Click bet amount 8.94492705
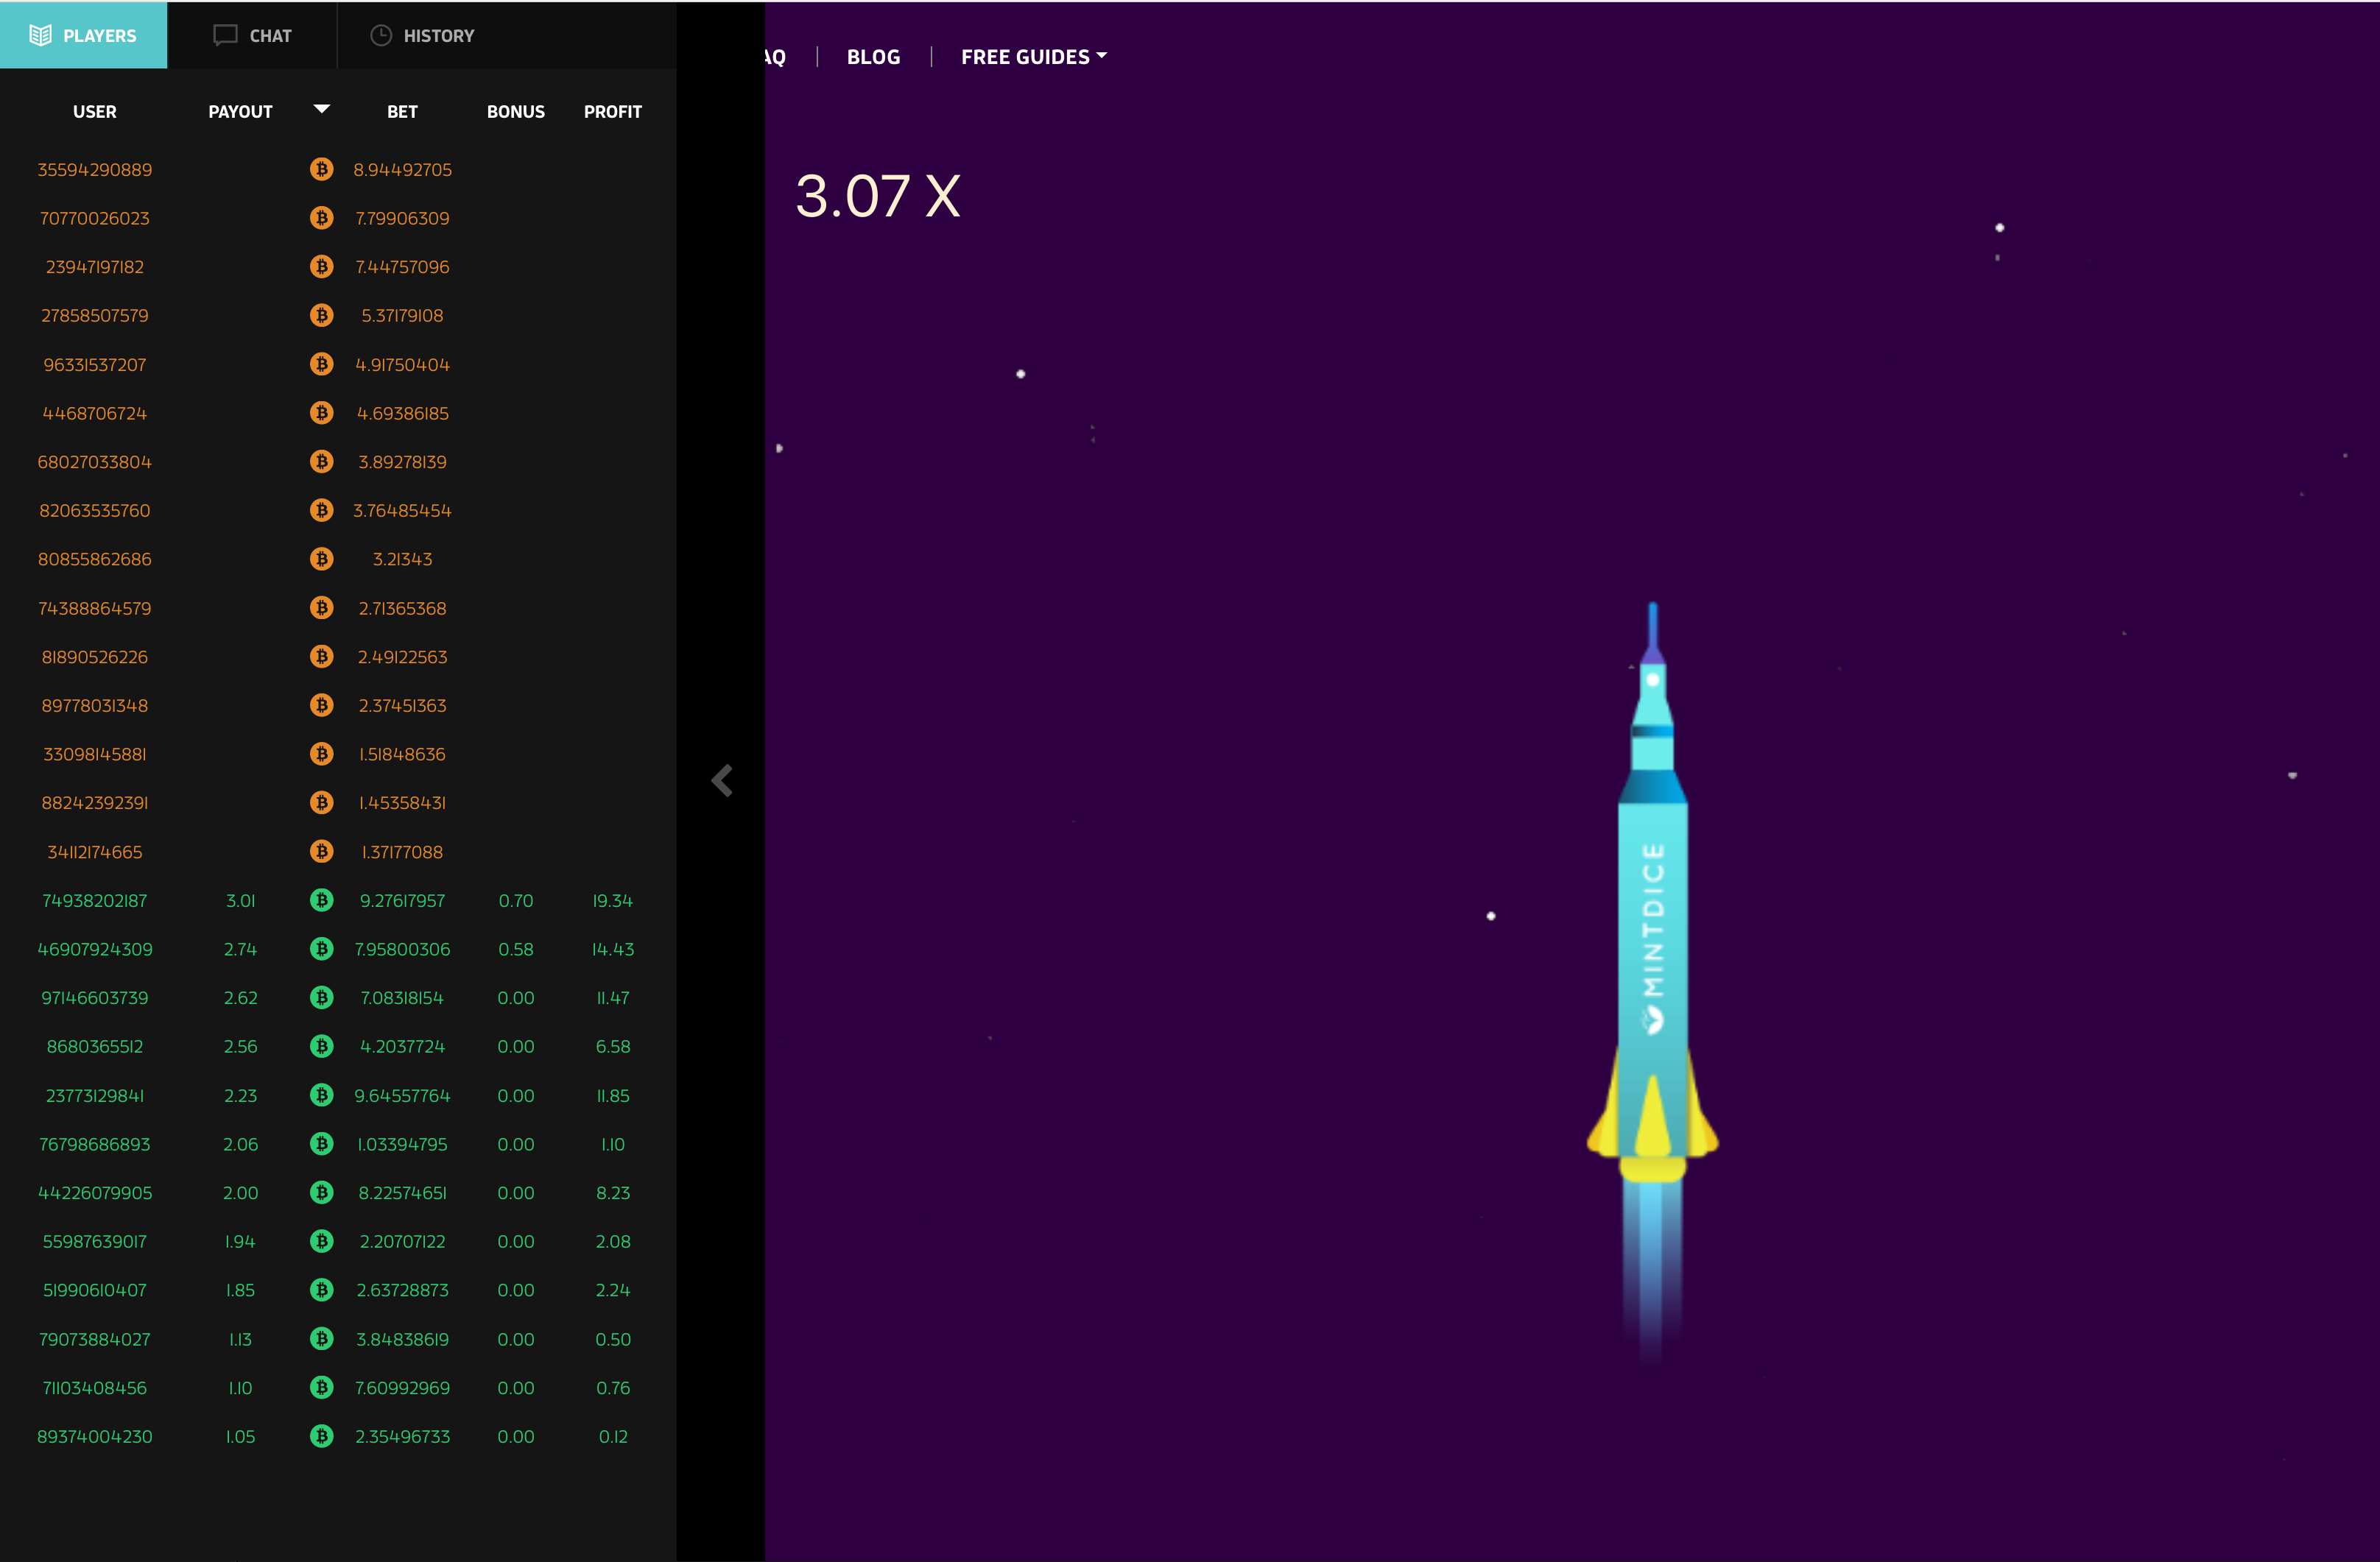This screenshot has height=1562, width=2380. 402,170
